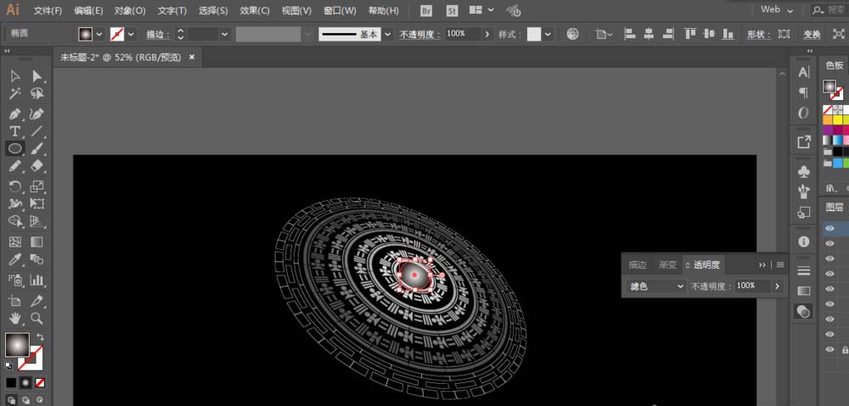Select the Lasso tool

[37, 94]
